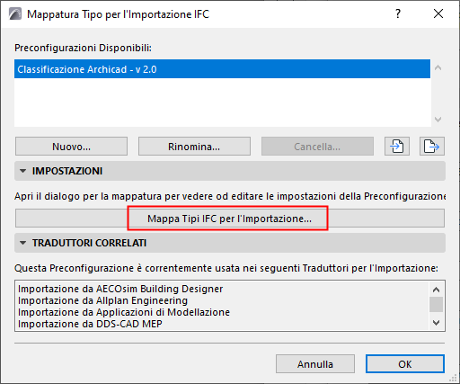The width and height of the screenshot is (460, 384).
Task: Select Importazione da AECOsim Building Designer
Action: [x=120, y=289]
